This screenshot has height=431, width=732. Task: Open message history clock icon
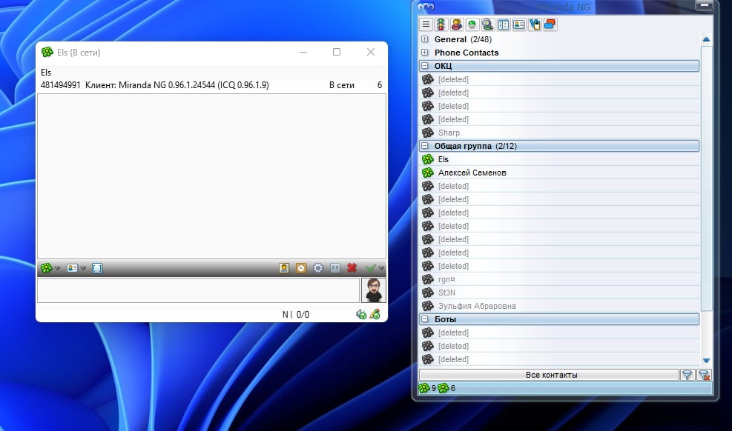pyautogui.click(x=301, y=268)
